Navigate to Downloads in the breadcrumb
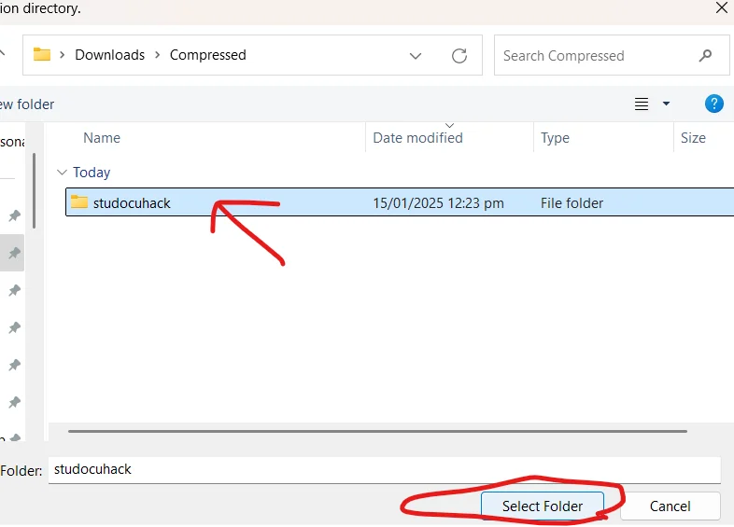Viewport: 734px width, 527px height. point(109,55)
